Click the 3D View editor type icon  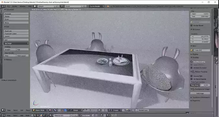3,110
